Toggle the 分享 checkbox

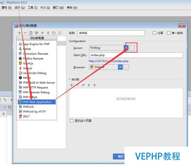pos(155,33)
